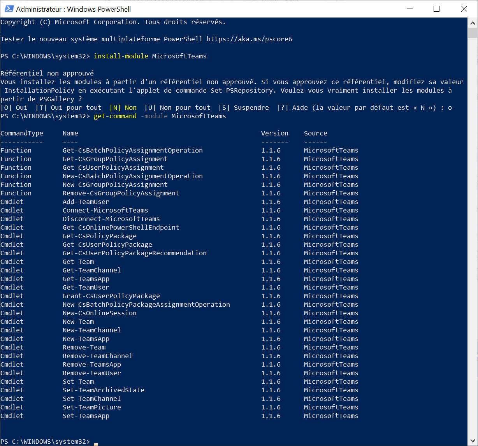The height and width of the screenshot is (446, 478).
Task: Click Get-CsPolicyPackage cmdlet name
Action: (x=100, y=236)
